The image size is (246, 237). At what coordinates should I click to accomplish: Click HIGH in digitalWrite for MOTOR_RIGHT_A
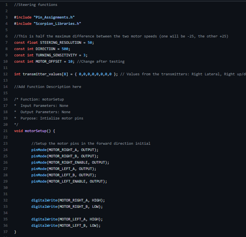[x=96, y=200]
